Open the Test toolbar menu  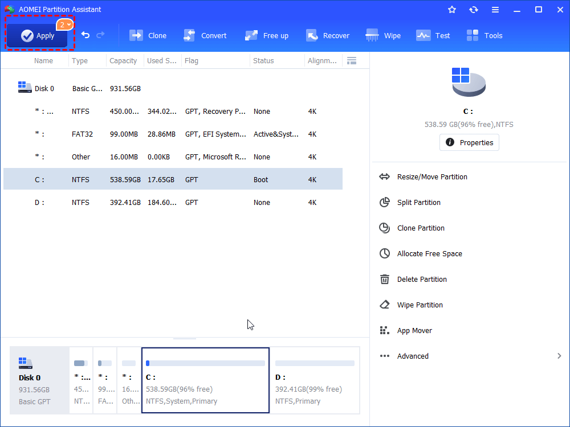(433, 35)
